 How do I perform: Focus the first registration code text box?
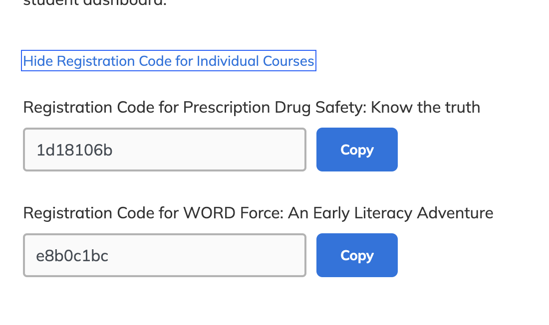tap(165, 150)
